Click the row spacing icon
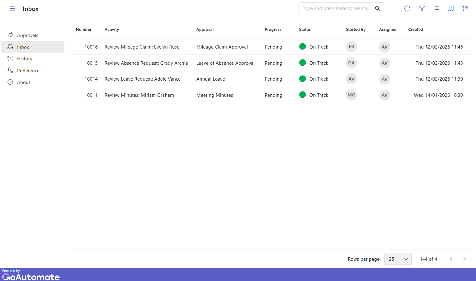 pyautogui.click(x=465, y=8)
